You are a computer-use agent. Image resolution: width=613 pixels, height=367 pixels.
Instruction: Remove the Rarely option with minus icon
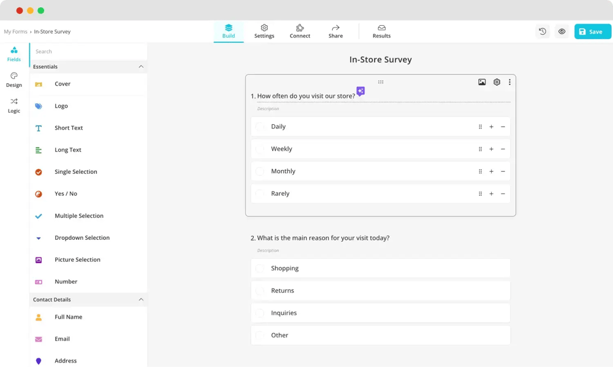click(503, 194)
